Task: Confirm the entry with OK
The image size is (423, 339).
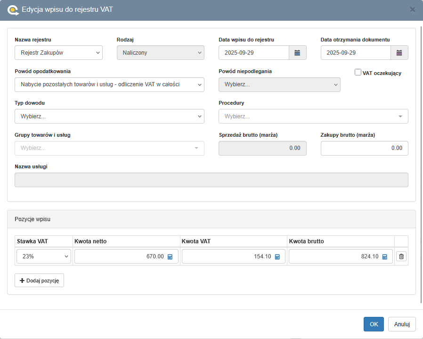Action: click(x=374, y=324)
